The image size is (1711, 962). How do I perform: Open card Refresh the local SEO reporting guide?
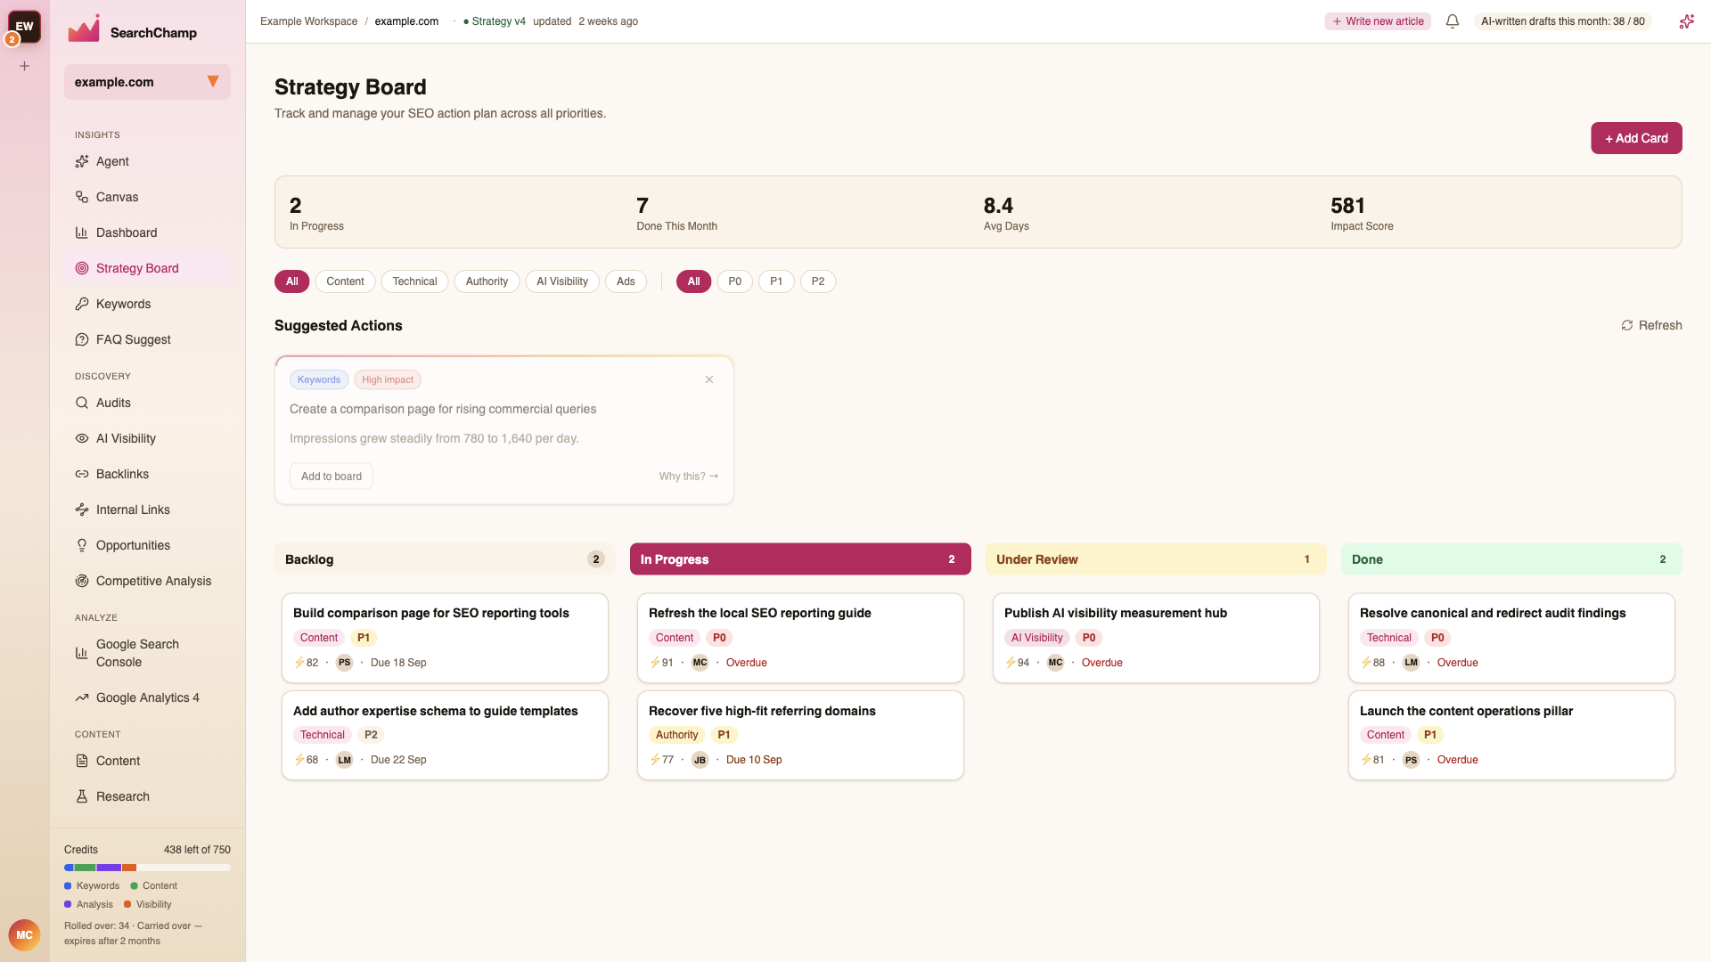(x=800, y=638)
